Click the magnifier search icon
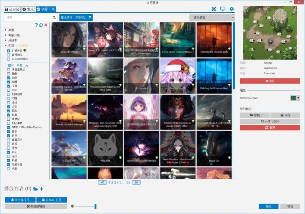The height and width of the screenshot is (214, 305). coord(54,17)
